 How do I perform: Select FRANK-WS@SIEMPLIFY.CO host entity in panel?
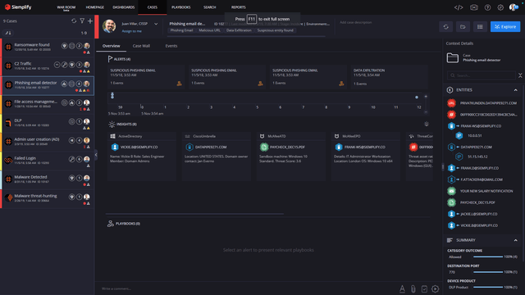pos(482,126)
